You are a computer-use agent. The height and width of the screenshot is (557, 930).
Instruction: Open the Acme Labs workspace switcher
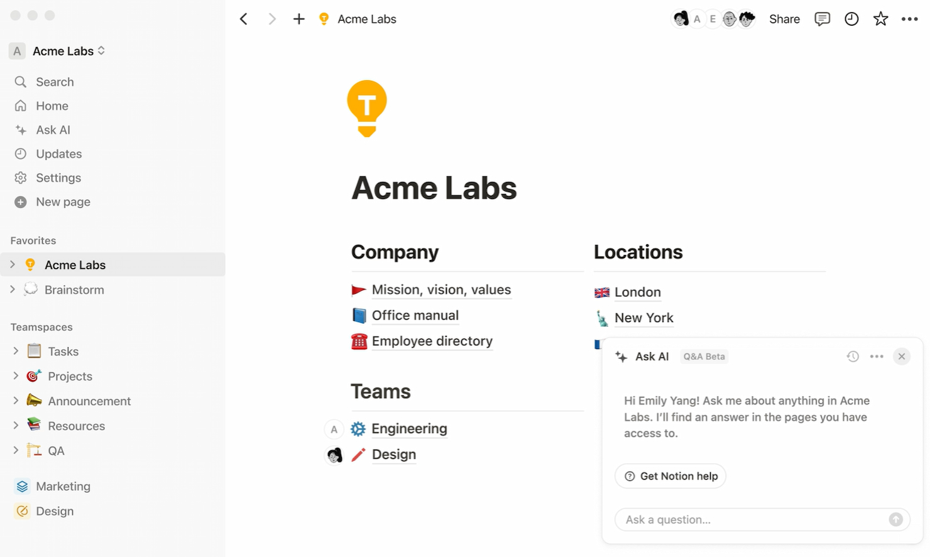pyautogui.click(x=58, y=51)
